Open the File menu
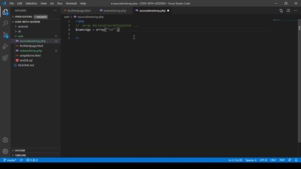The image size is (301, 169). click(11, 3)
